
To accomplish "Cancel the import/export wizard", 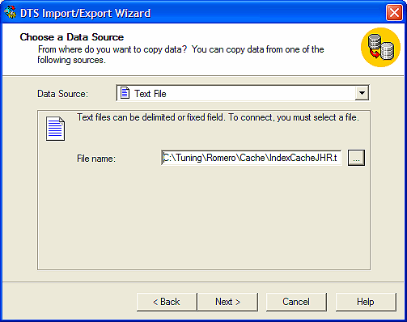I will pos(296,302).
